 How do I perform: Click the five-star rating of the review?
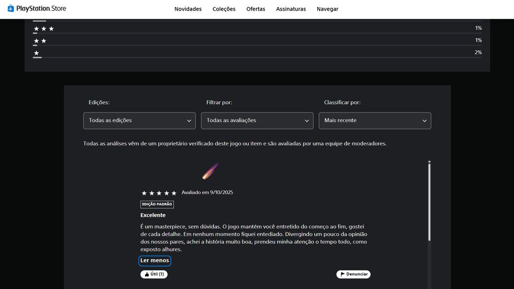point(159,193)
